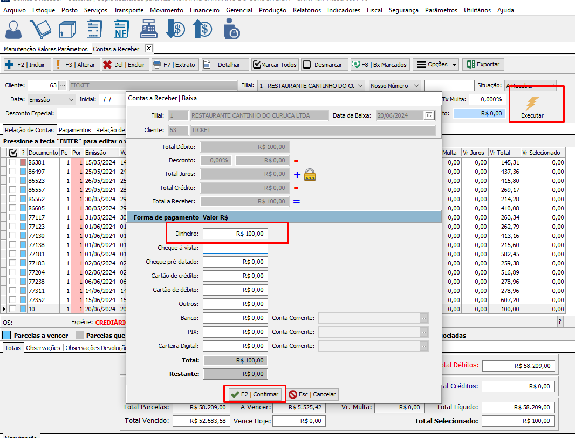The width and height of the screenshot is (575, 438).
Task: Click the Executar lightning bolt
Action: [532, 104]
